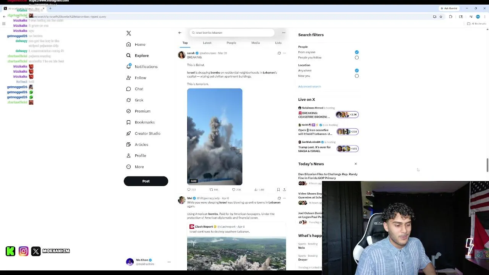489x275 pixels.
Task: Open sarah's profile name link
Action: (191, 53)
